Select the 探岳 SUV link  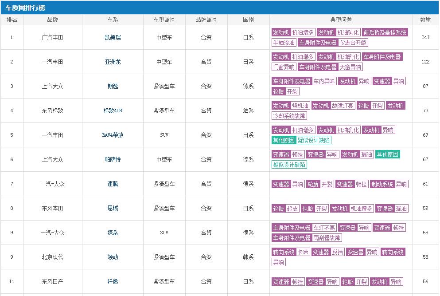(x=113, y=233)
